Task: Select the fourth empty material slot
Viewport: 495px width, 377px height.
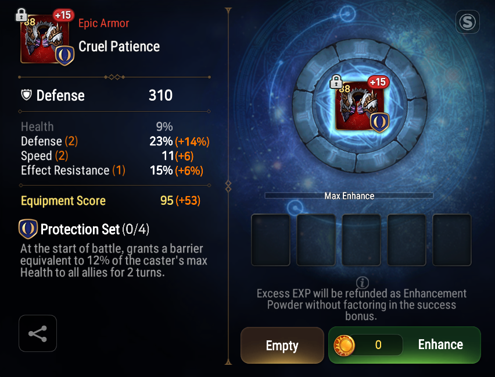Action: point(406,240)
